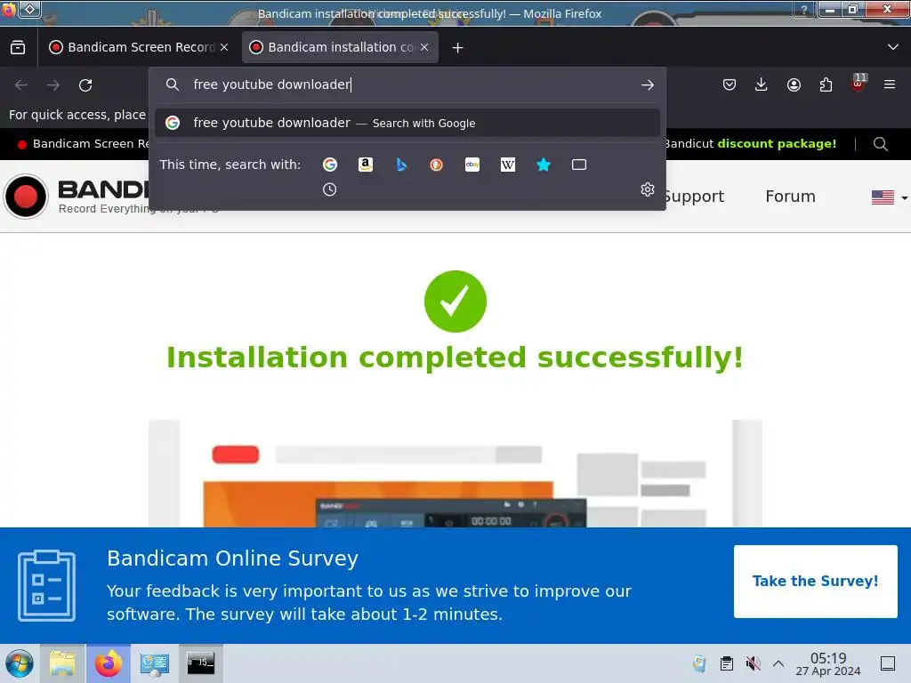Image resolution: width=911 pixels, height=683 pixels.
Task: Click the discount package! link
Action: (x=777, y=143)
